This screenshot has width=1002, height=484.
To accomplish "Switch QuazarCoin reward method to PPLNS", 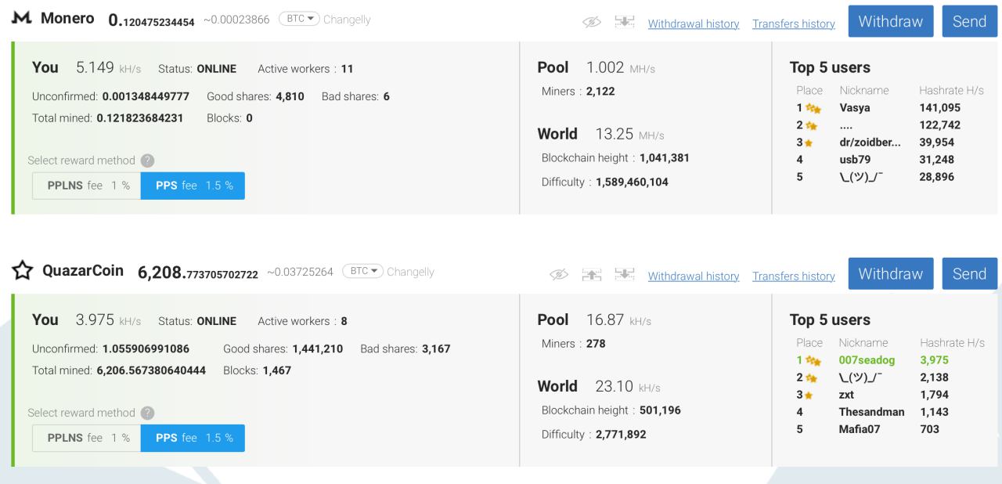I will 87,438.
